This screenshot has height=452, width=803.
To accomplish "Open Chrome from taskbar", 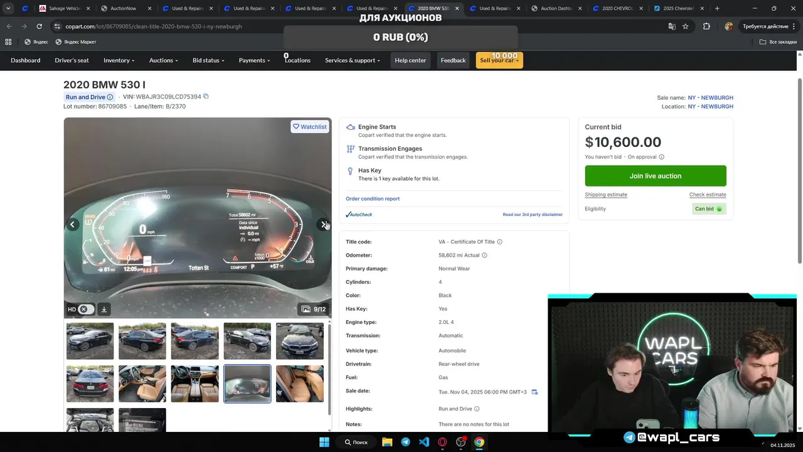I will (x=479, y=442).
